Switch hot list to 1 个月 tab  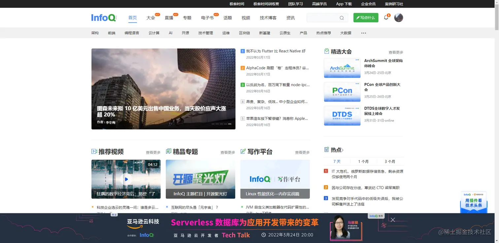tap(363, 161)
